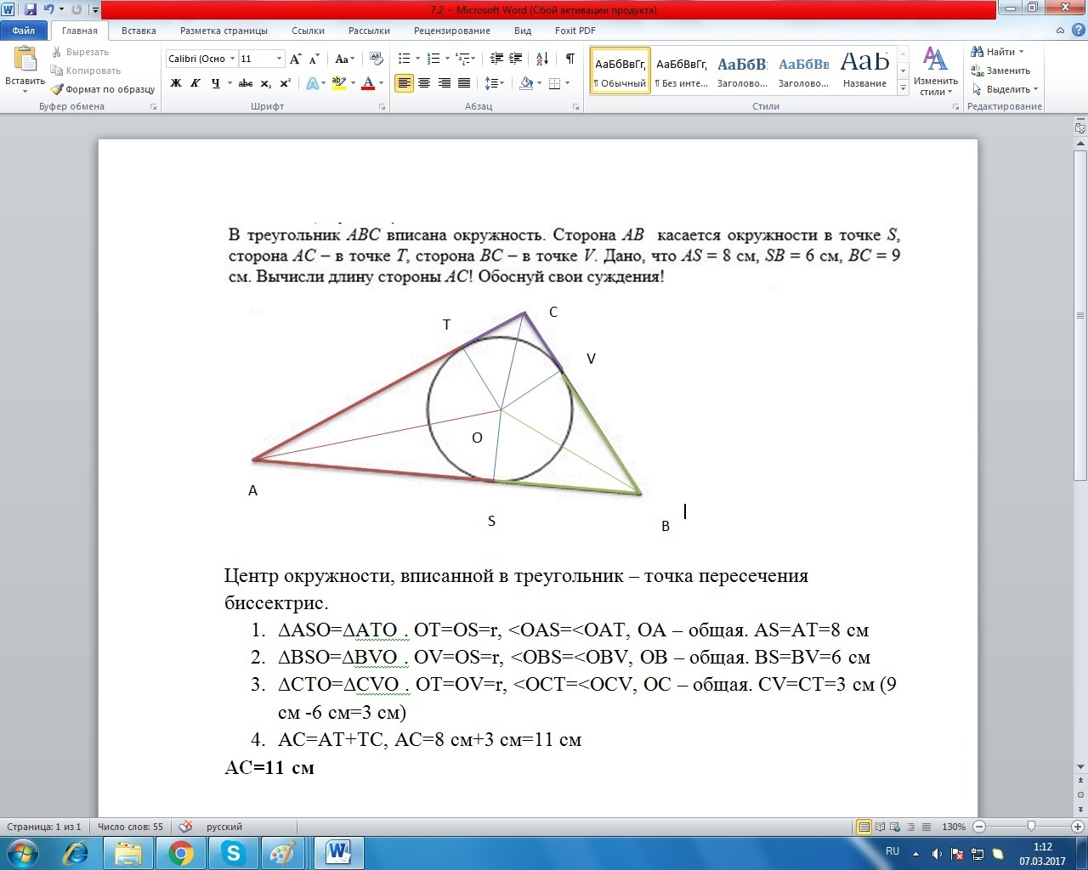Image resolution: width=1088 pixels, height=870 pixels.
Task: Zoom in with the plus button
Action: pyautogui.click(x=1079, y=827)
